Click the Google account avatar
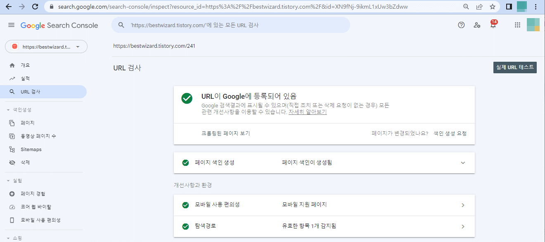This screenshot has width=545, height=242. 533,25
